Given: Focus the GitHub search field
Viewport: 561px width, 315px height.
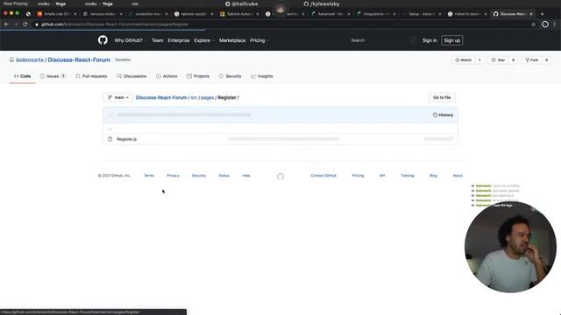Looking at the screenshot, I should (382, 40).
